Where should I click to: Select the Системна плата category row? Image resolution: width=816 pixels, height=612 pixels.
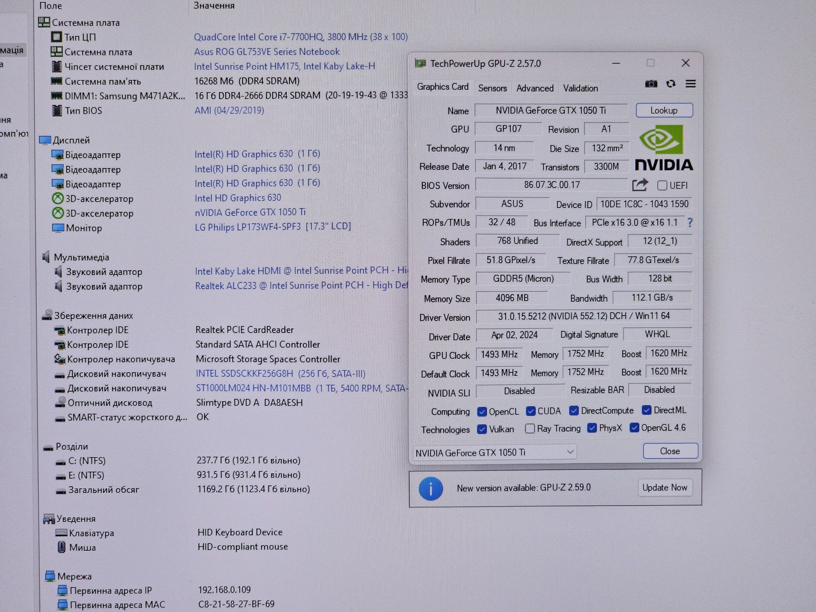[x=79, y=22]
